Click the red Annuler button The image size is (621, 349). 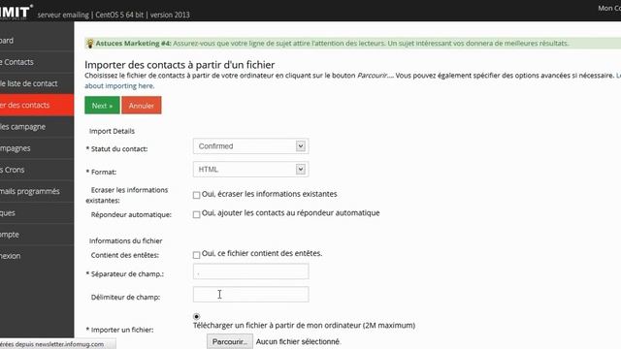pos(142,106)
